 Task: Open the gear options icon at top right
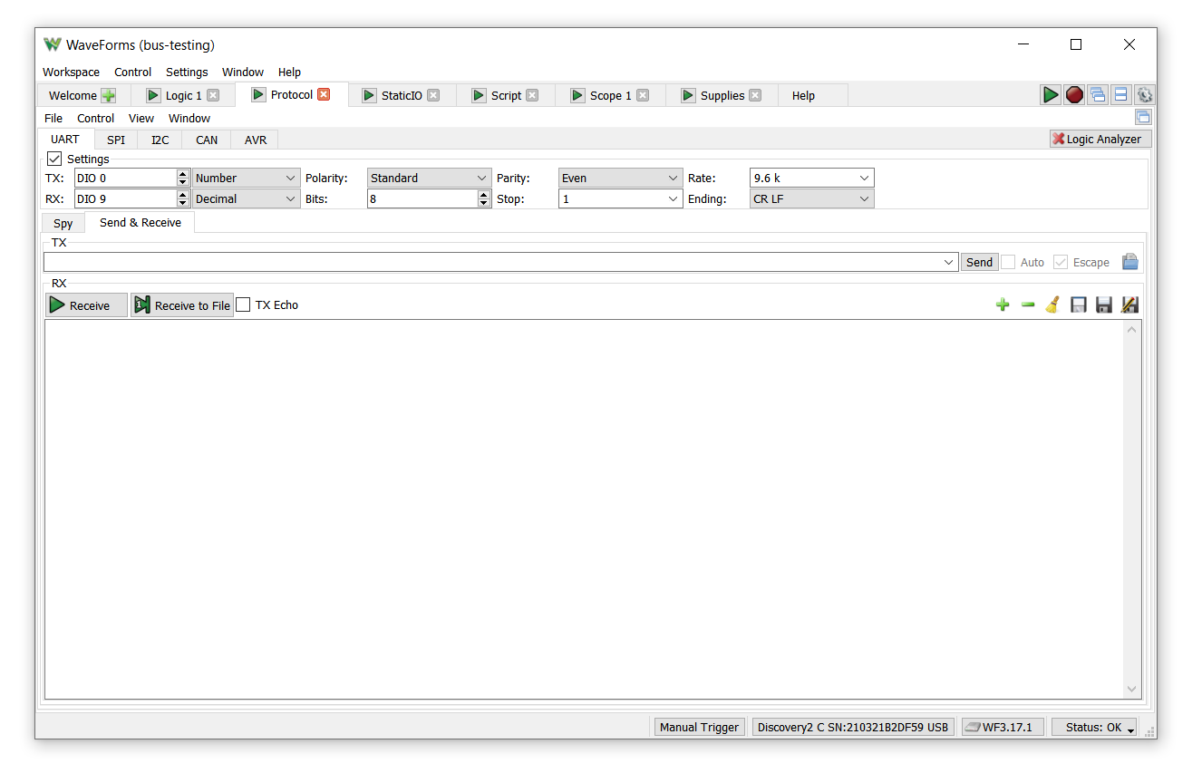click(1145, 95)
